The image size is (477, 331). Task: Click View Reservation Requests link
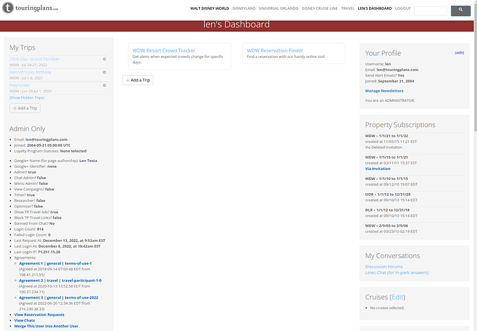[39, 314]
